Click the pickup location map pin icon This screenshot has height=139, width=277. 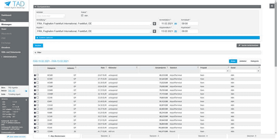pyautogui.click(x=155, y=24)
